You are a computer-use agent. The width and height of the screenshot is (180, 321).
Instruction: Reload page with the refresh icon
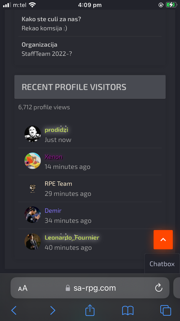pyautogui.click(x=159, y=288)
